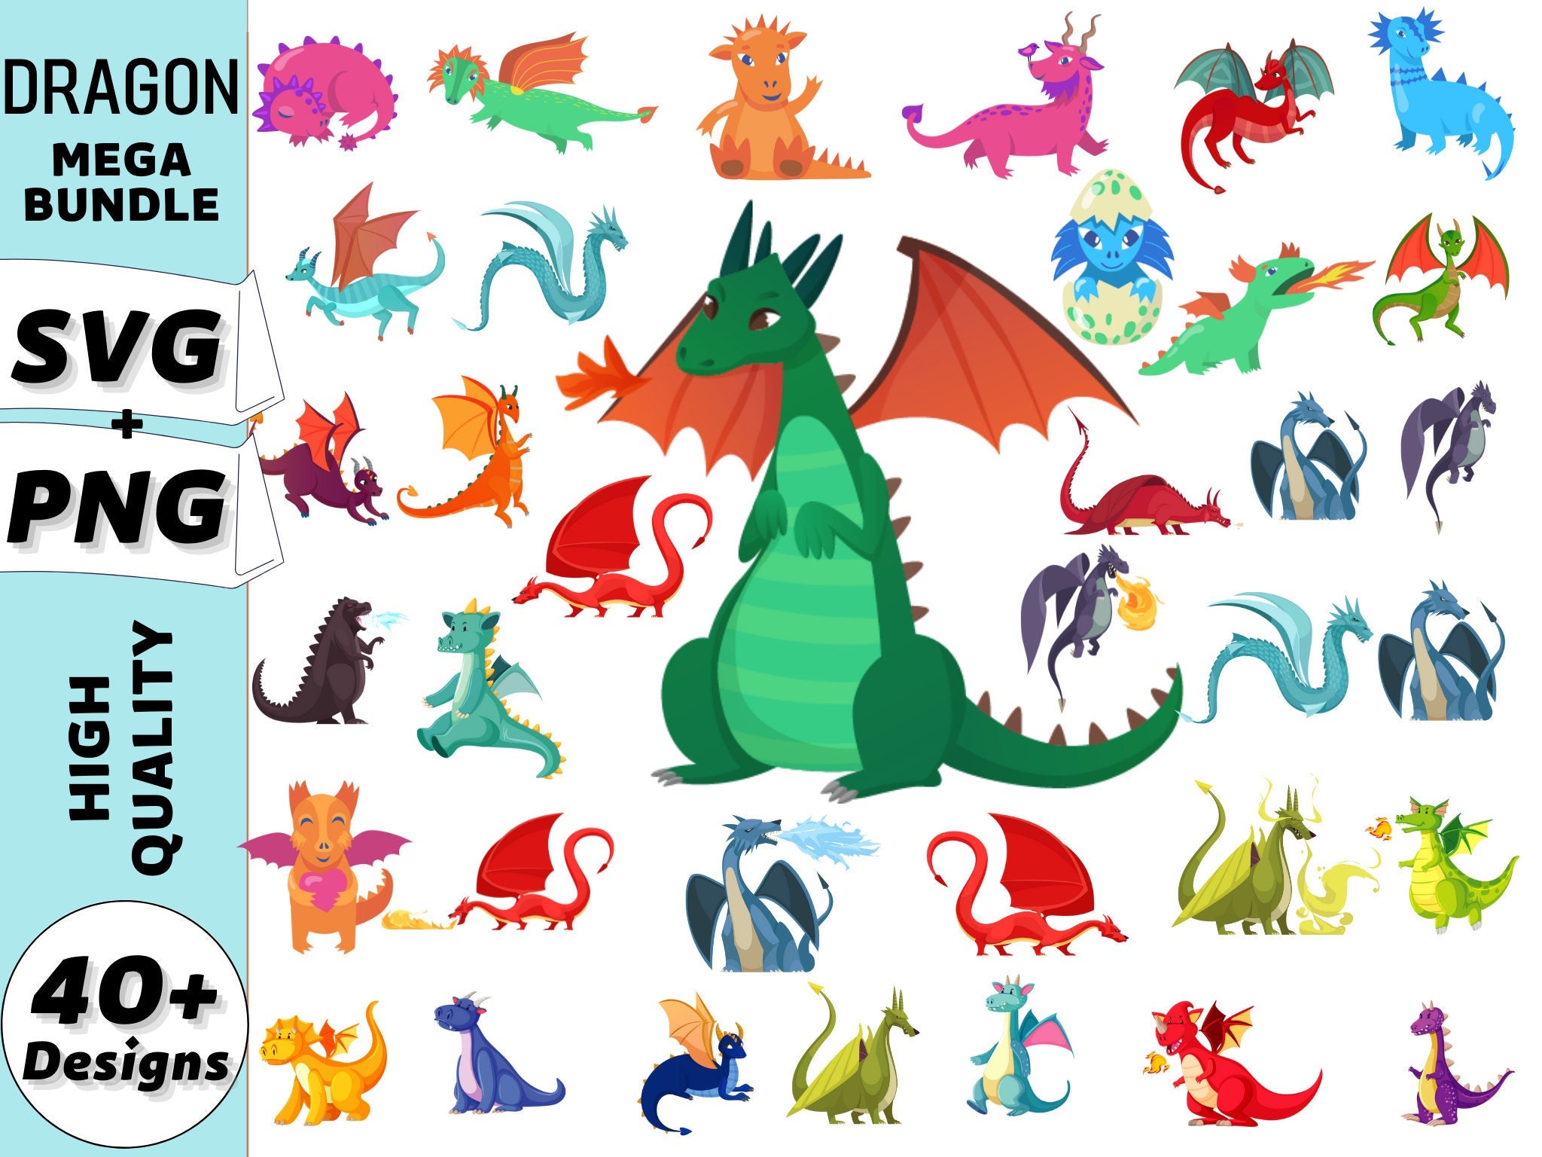Image resolution: width=1542 pixels, height=1157 pixels.
Task: Select the yellow-orange horned baby dragon
Action: [324, 1064]
